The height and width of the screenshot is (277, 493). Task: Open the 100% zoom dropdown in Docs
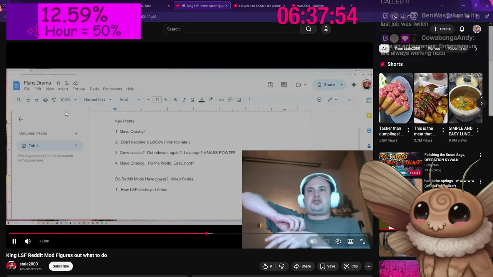[69, 100]
